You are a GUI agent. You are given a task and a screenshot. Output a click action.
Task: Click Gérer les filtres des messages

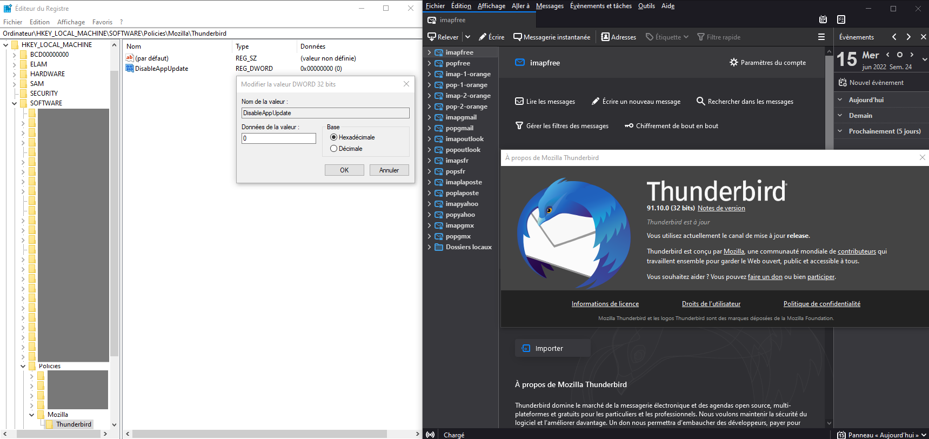pos(562,126)
